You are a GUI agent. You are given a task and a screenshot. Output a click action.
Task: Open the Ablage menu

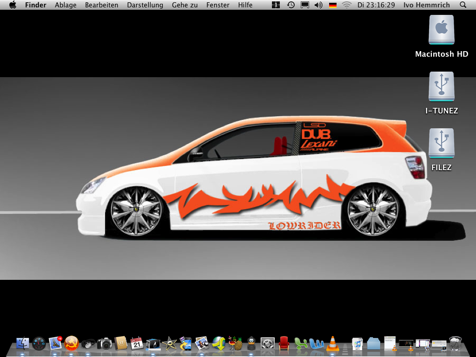point(66,5)
